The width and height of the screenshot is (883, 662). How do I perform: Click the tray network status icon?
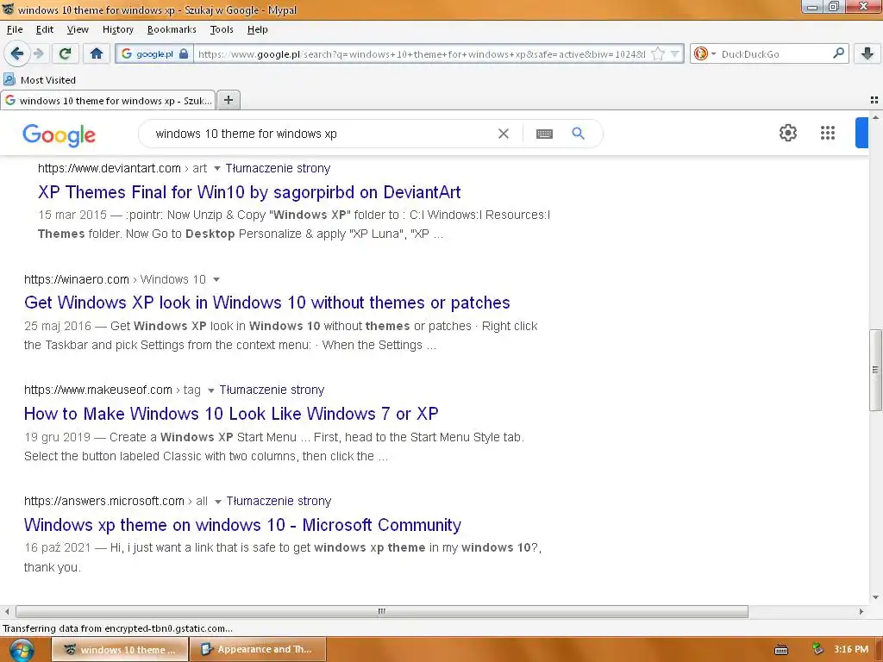point(817,649)
